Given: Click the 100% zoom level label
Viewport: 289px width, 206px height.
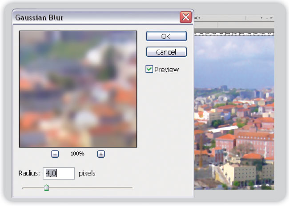Looking at the screenshot, I should tap(77, 154).
